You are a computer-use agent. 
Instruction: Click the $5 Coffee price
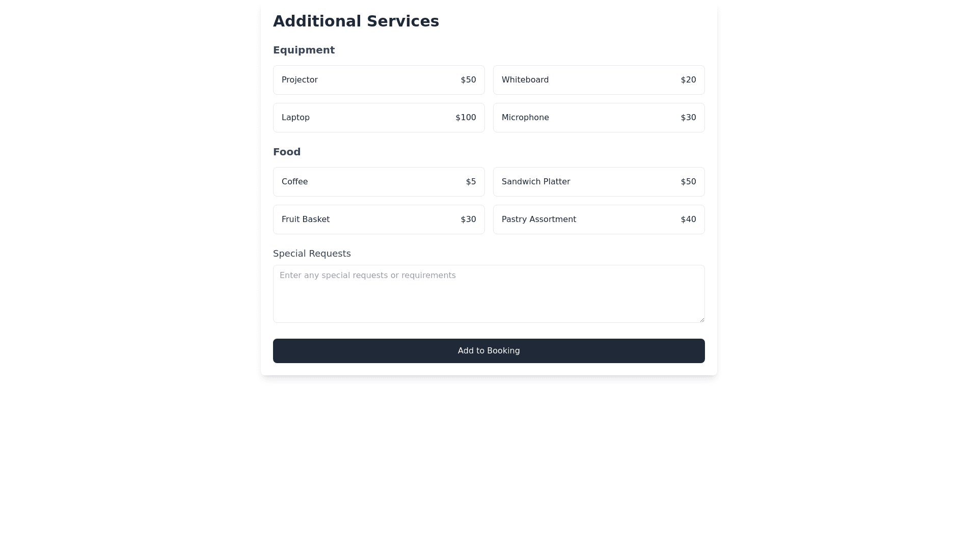click(471, 182)
